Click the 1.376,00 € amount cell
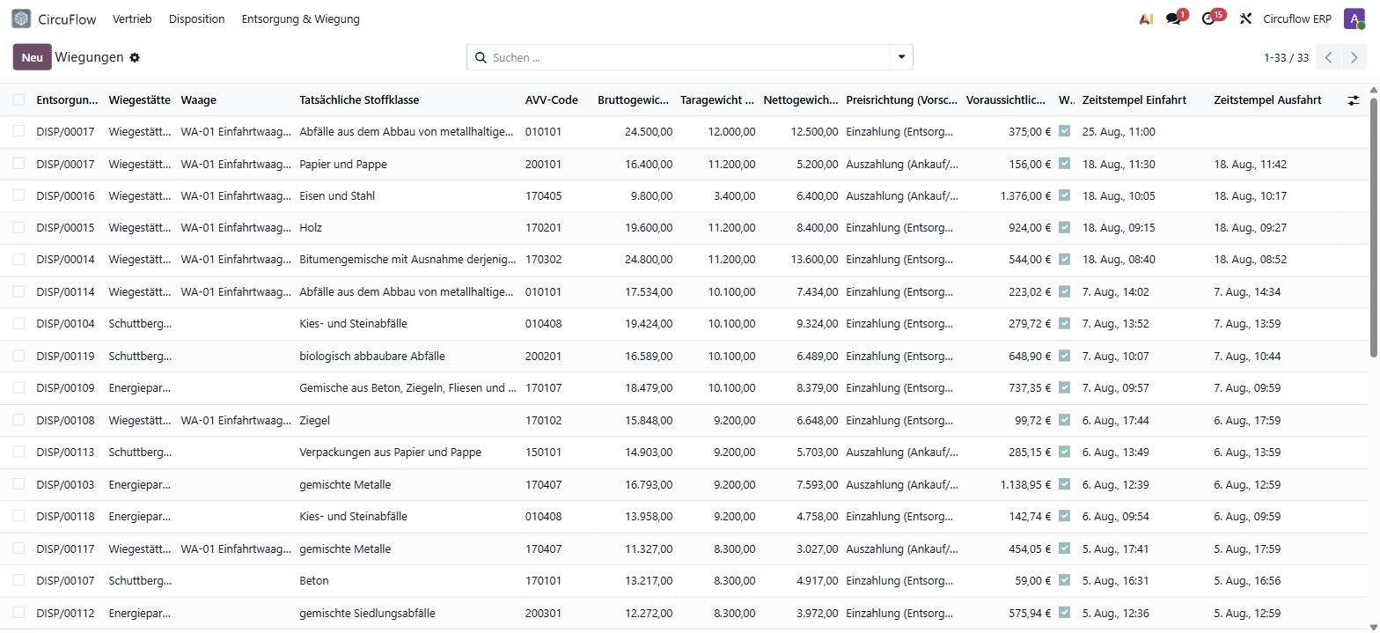1380x633 pixels. pos(1025,195)
